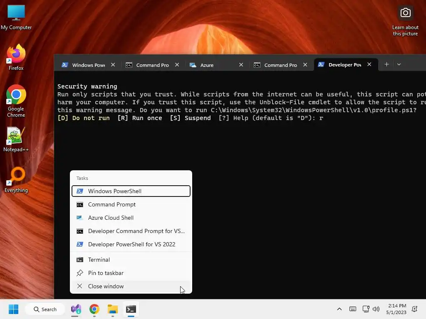The width and height of the screenshot is (426, 319).
Task: Close the Command Prompt tab left of Azure
Action: (x=177, y=64)
